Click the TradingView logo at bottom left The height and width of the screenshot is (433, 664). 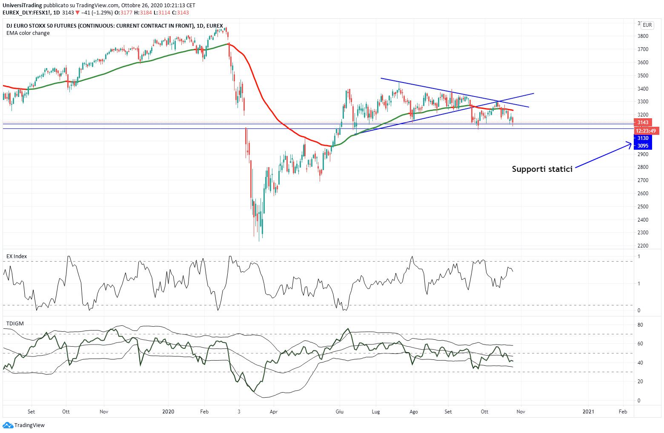(24, 425)
